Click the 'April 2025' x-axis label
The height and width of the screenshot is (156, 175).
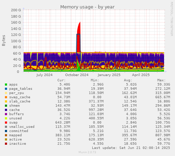141,75
